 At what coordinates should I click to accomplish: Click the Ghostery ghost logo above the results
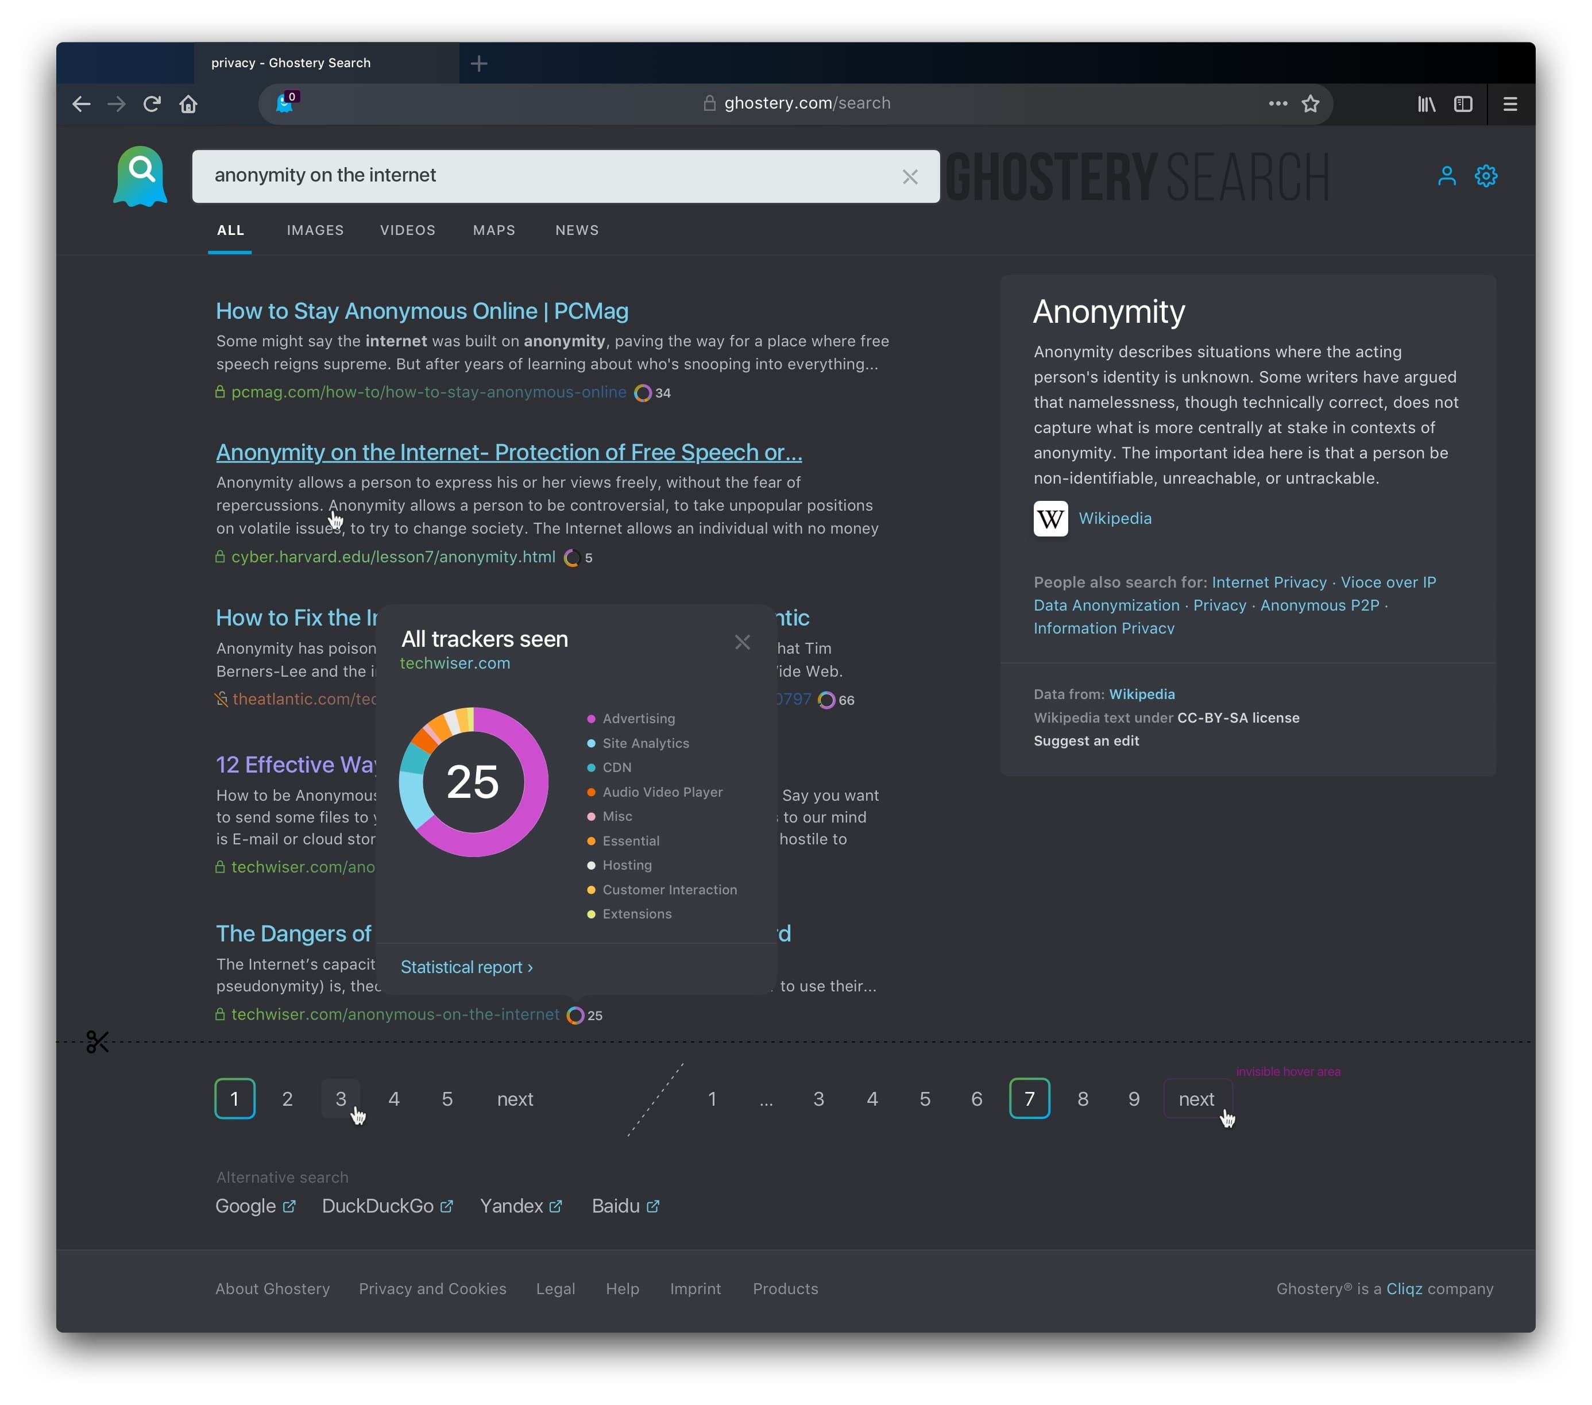(x=140, y=175)
